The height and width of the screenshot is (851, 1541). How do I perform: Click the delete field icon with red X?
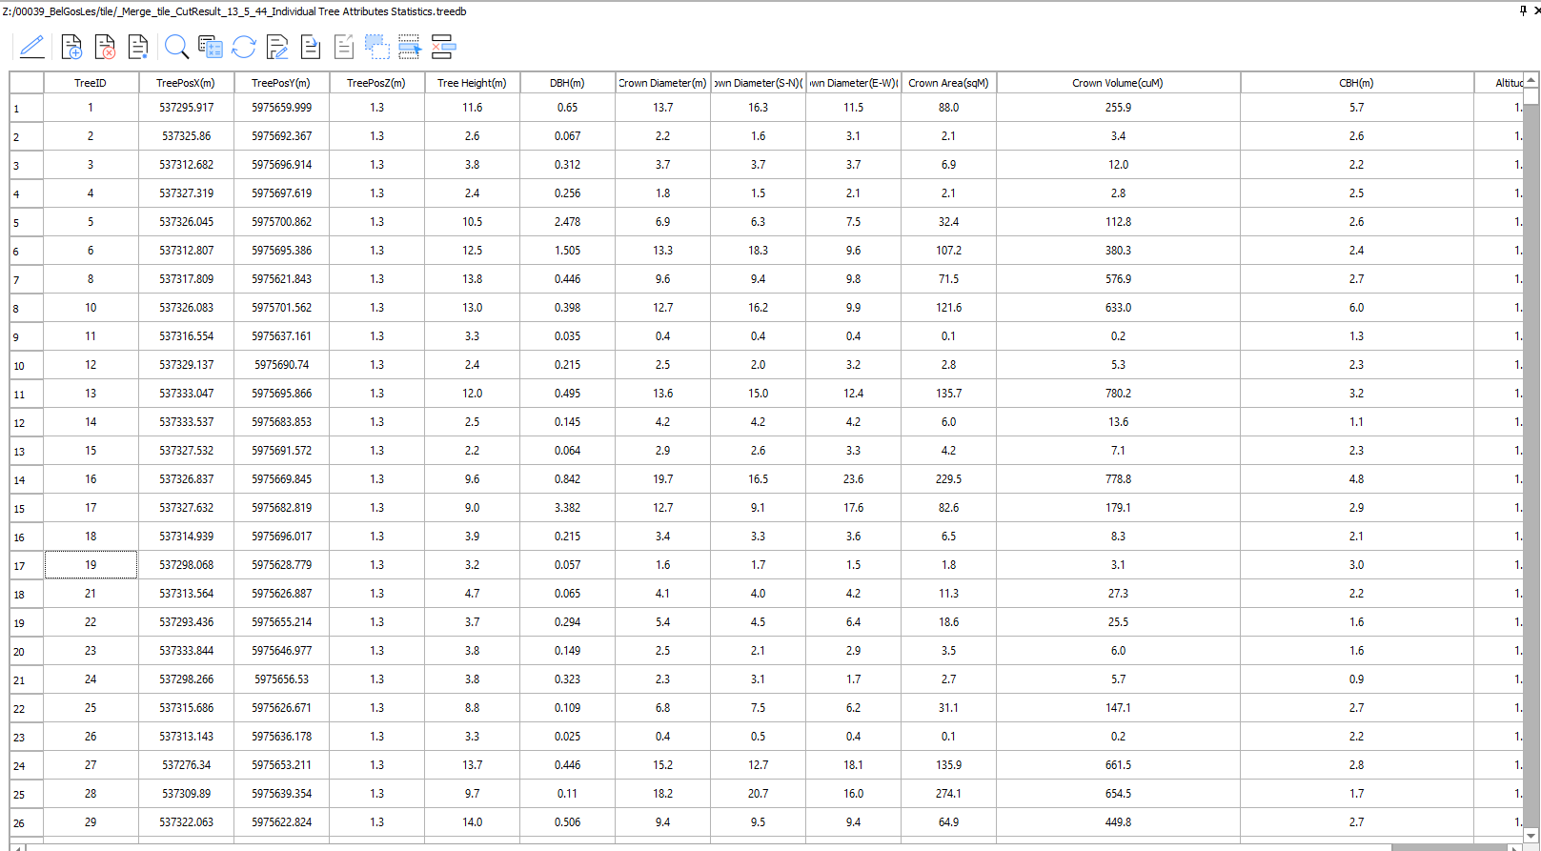pyautogui.click(x=105, y=47)
